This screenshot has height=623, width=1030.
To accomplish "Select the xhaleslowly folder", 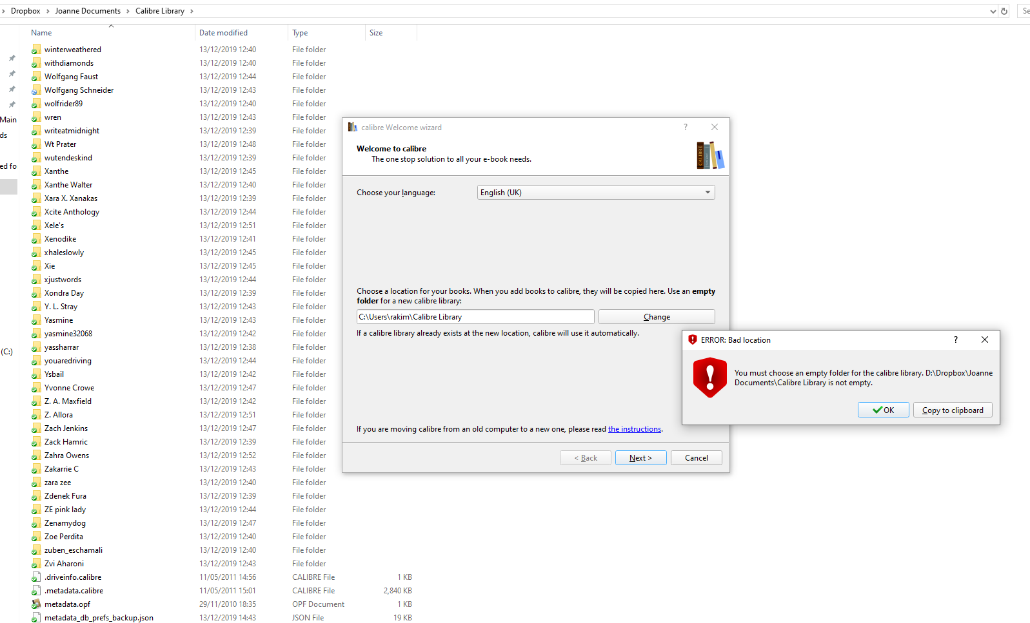I will (x=64, y=253).
